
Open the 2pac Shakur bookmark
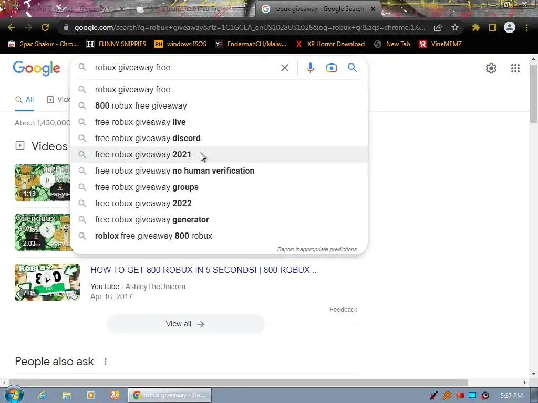click(x=43, y=44)
